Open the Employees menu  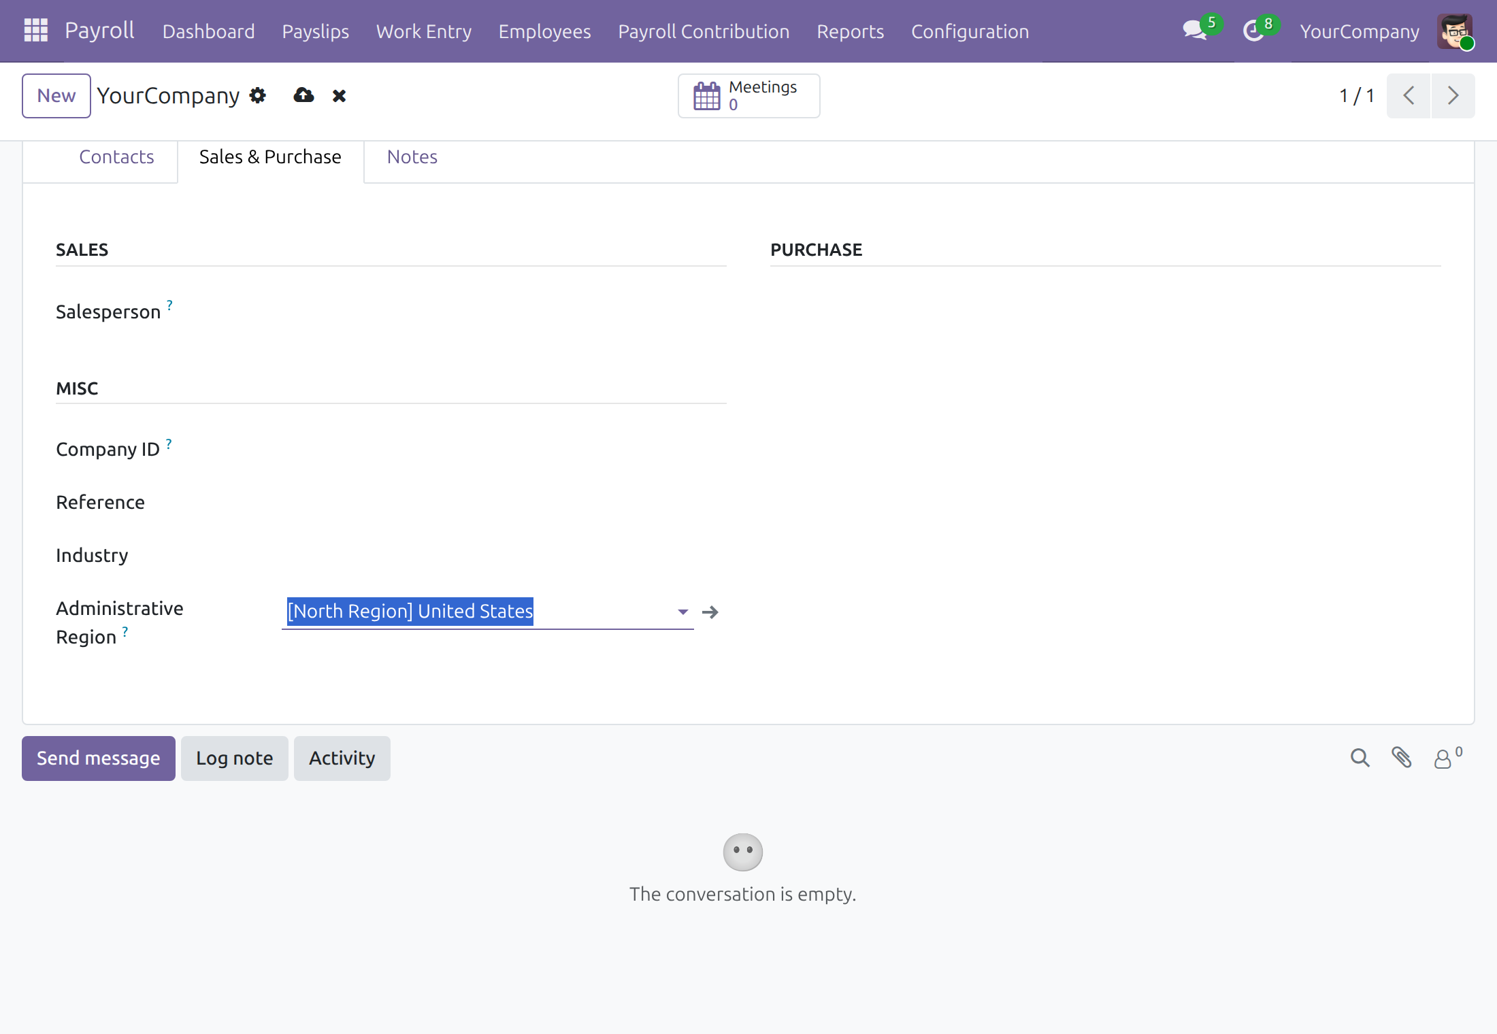click(544, 31)
